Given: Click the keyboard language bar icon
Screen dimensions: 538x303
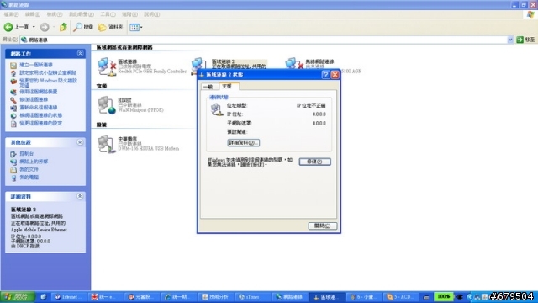Looking at the screenshot, I should coord(426,297).
